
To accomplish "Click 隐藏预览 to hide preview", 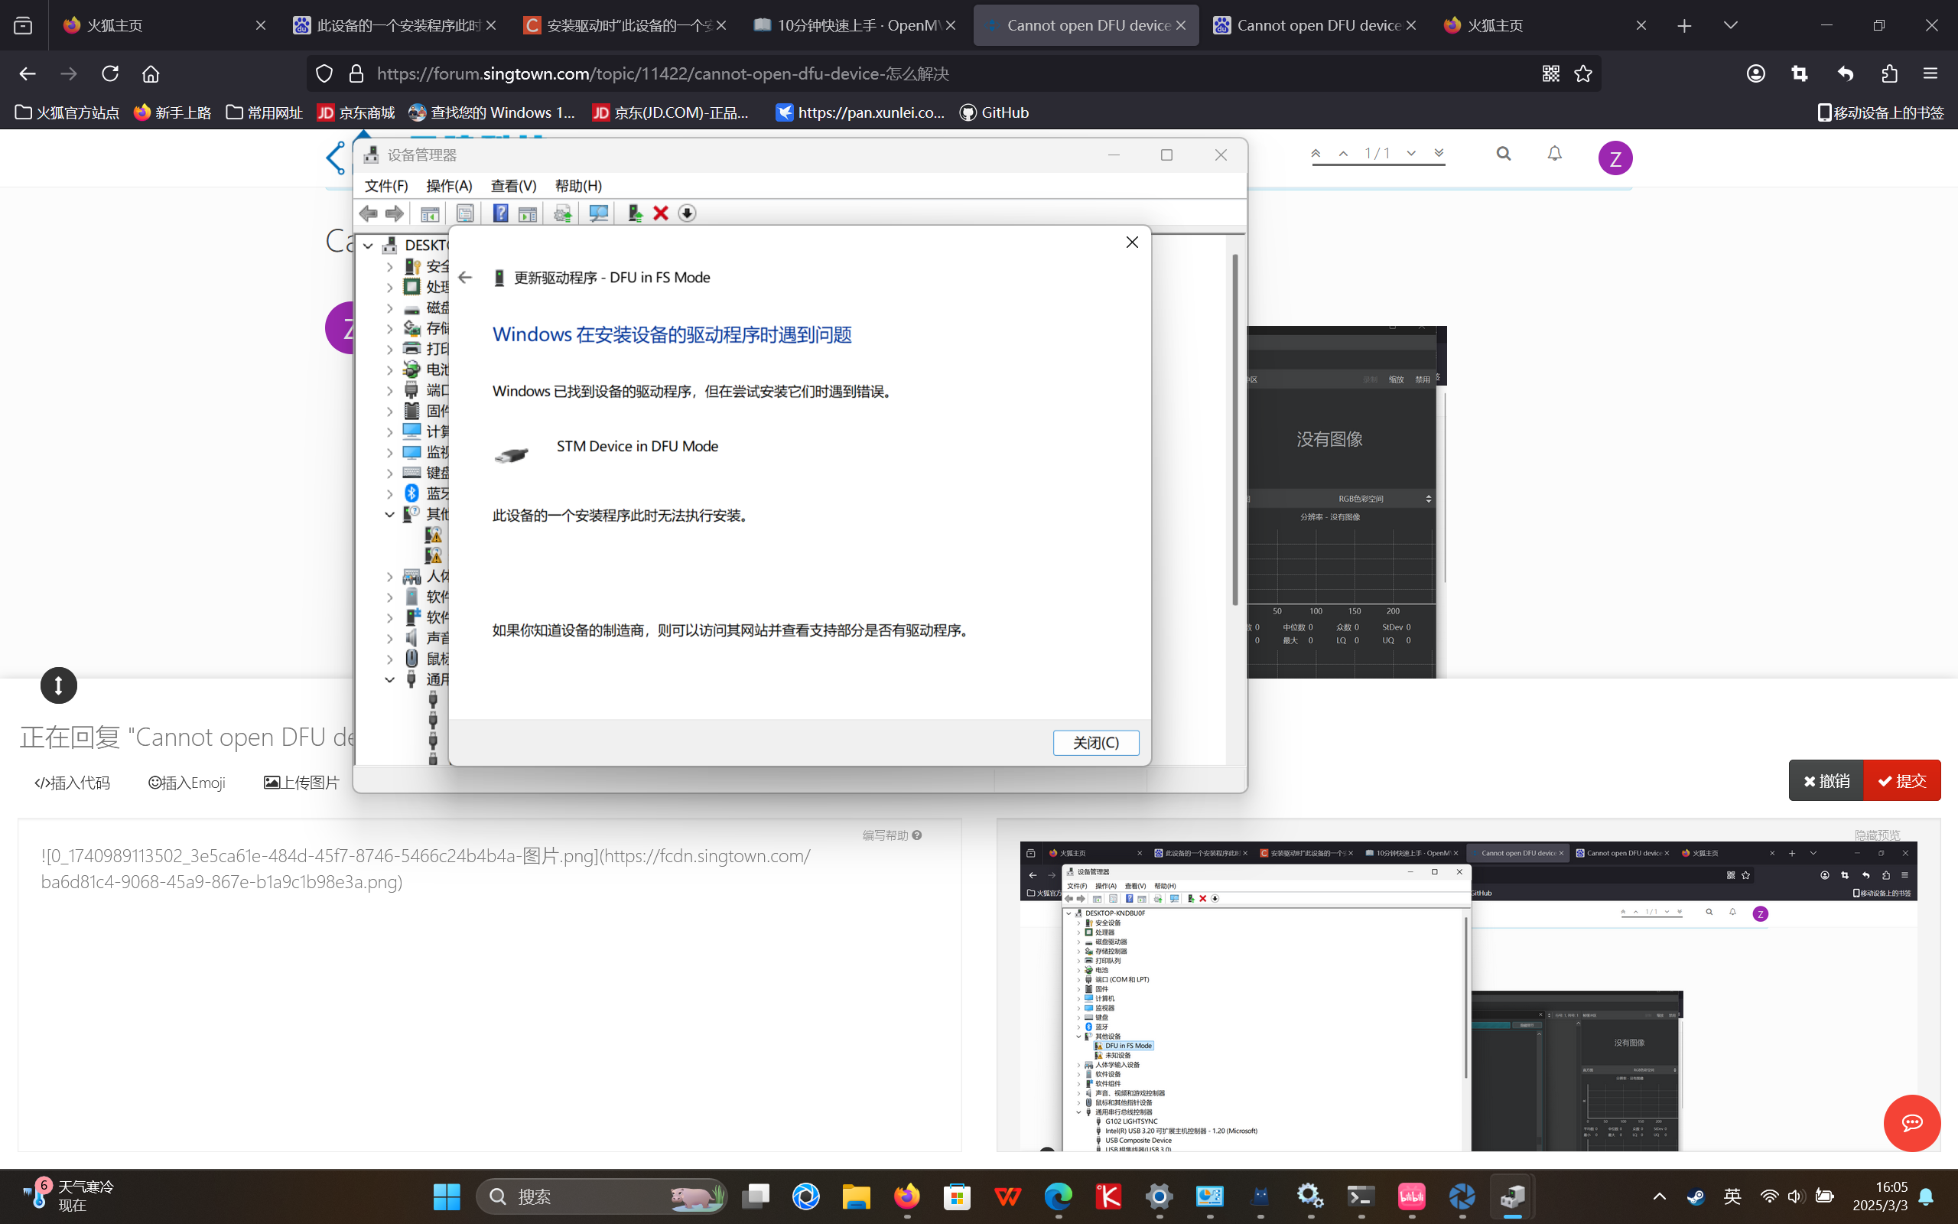I will pyautogui.click(x=1877, y=835).
